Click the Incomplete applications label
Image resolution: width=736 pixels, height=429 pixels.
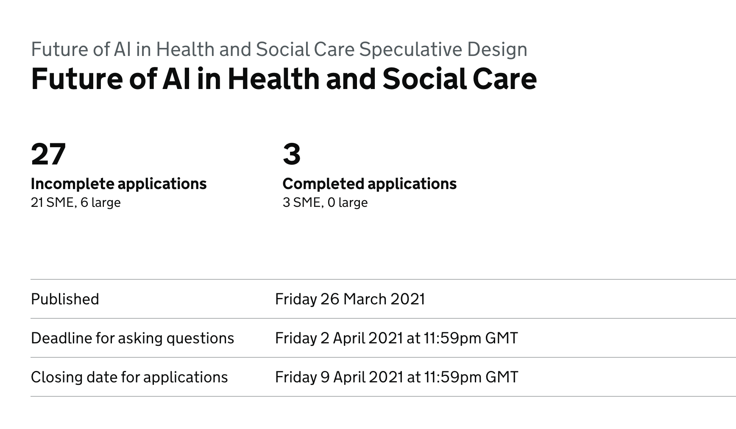point(119,184)
